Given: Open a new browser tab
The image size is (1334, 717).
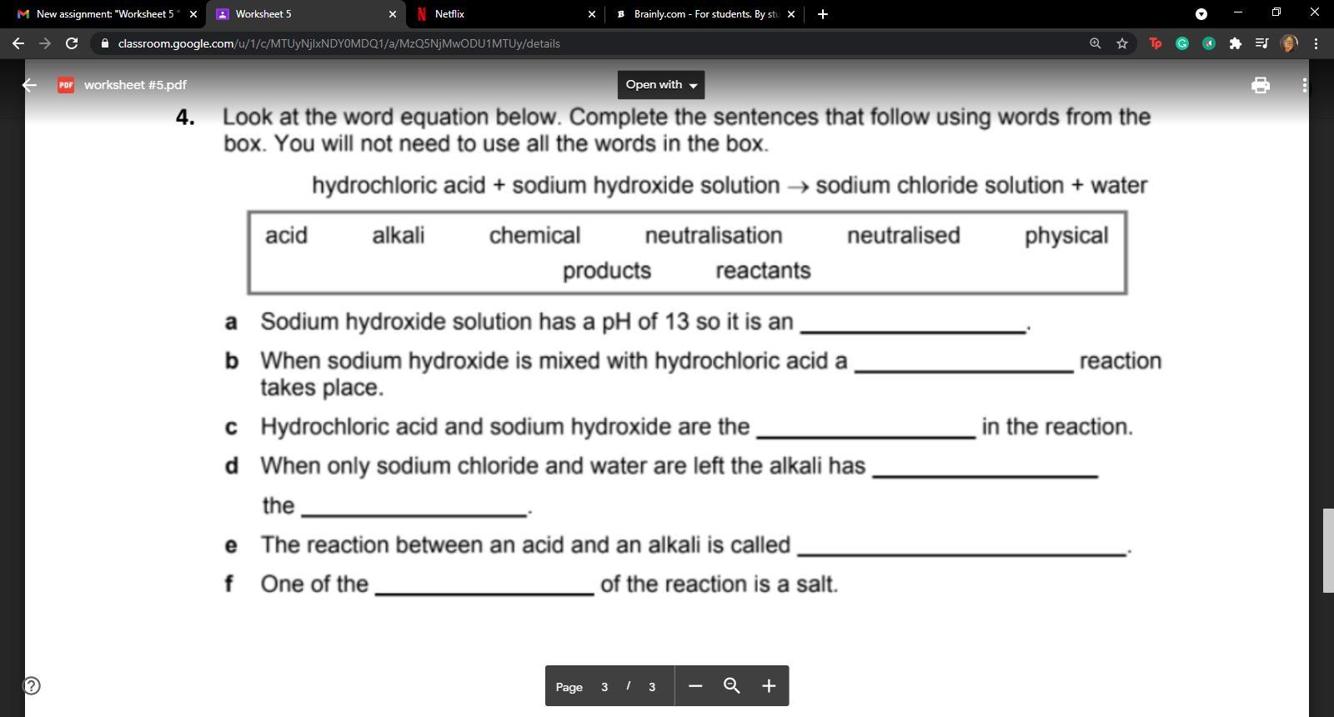Looking at the screenshot, I should [x=823, y=14].
